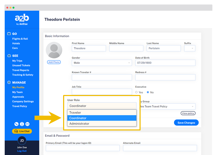Click the SEE section icon in sidebar

coord(9,56)
